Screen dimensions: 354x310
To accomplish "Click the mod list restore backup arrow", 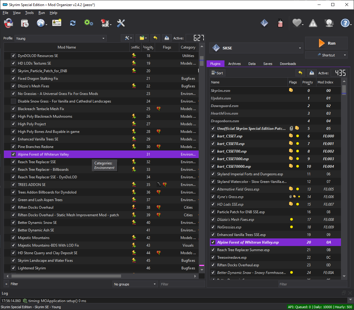I will click(x=155, y=38).
